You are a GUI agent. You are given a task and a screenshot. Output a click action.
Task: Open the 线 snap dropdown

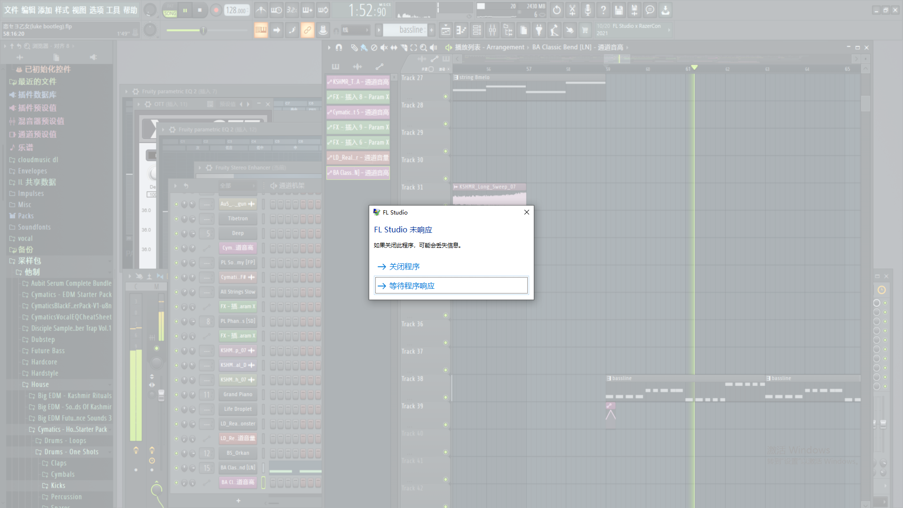pos(356,30)
